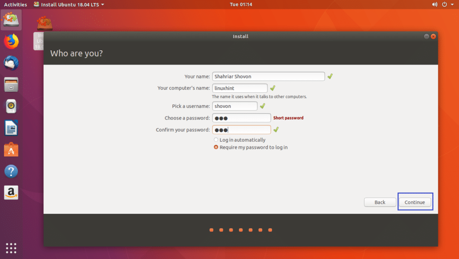Click the volume speaker icon
The image size is (459, 259).
click(x=434, y=4)
